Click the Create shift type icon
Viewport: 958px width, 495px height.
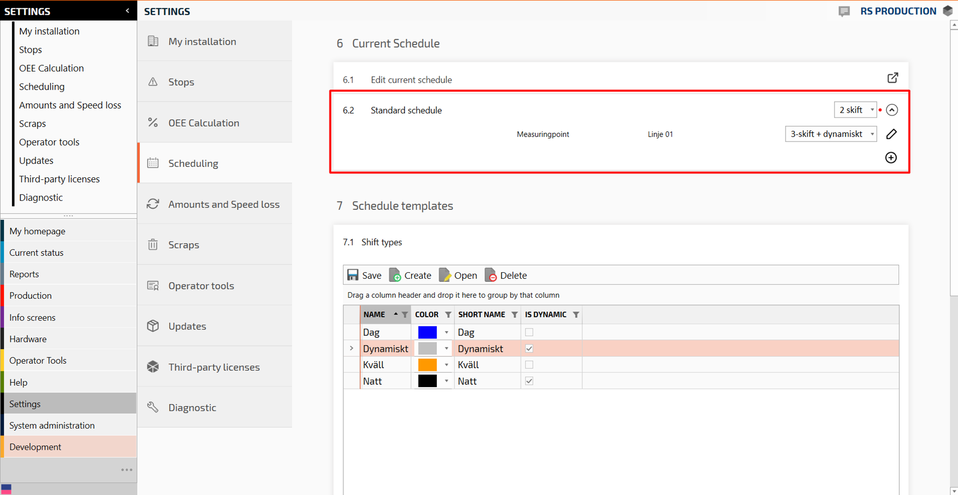coord(395,275)
